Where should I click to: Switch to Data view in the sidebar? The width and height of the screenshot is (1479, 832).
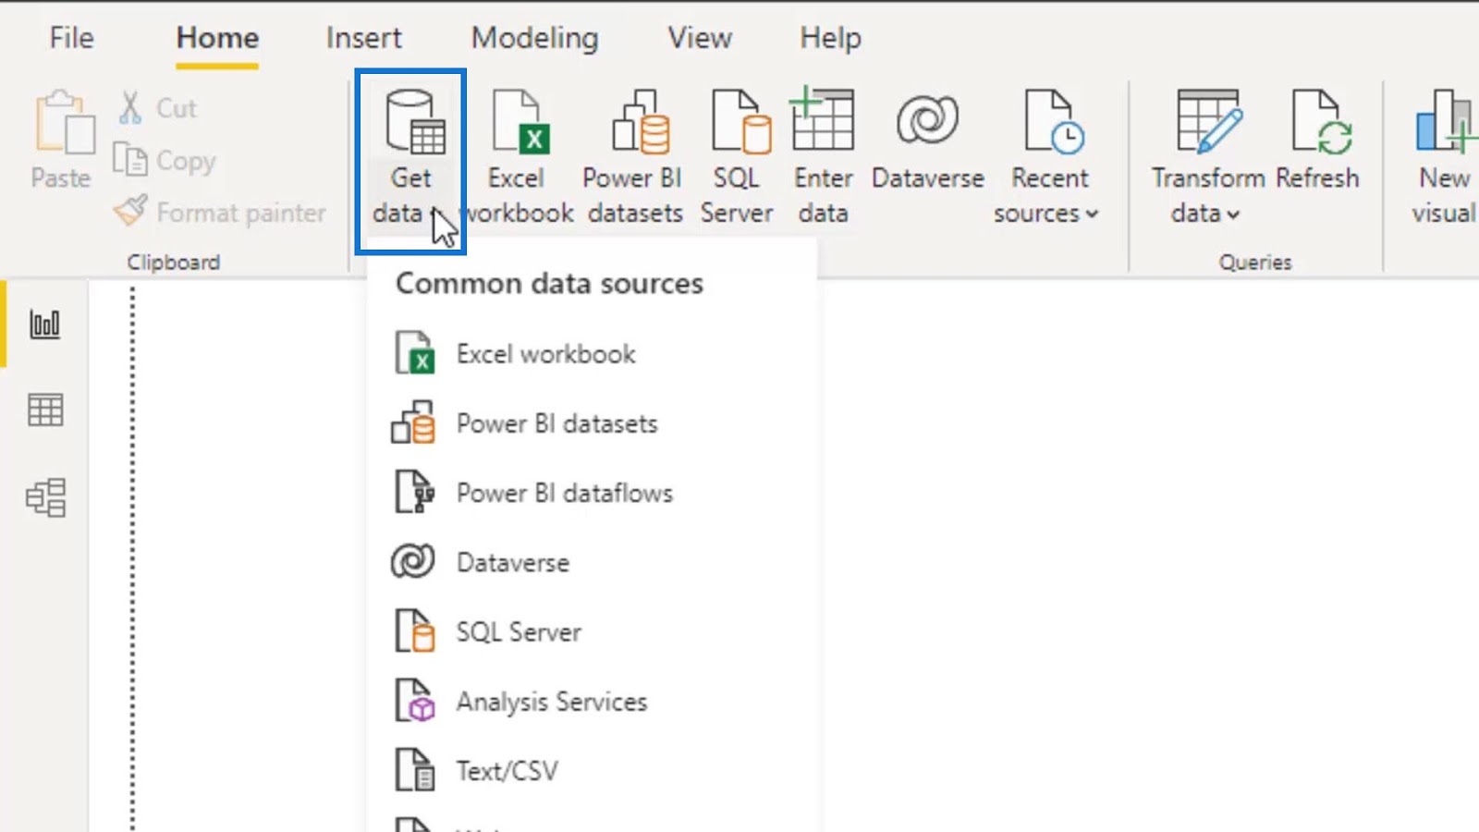(45, 410)
